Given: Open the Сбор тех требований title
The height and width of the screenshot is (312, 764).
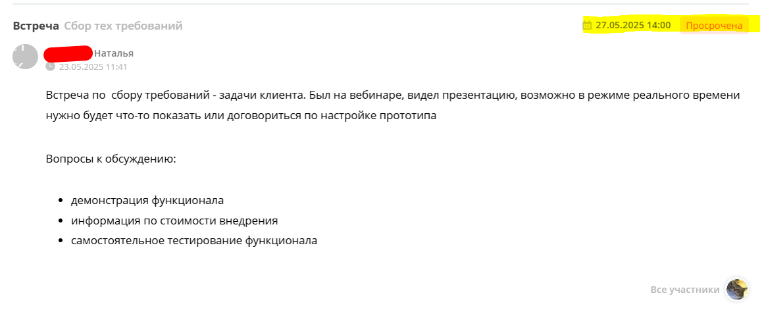Looking at the screenshot, I should (123, 26).
